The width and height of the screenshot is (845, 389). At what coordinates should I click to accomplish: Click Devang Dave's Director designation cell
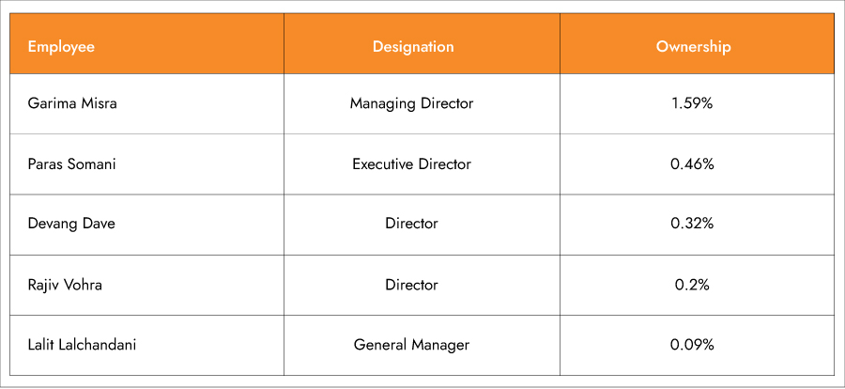pos(411,224)
